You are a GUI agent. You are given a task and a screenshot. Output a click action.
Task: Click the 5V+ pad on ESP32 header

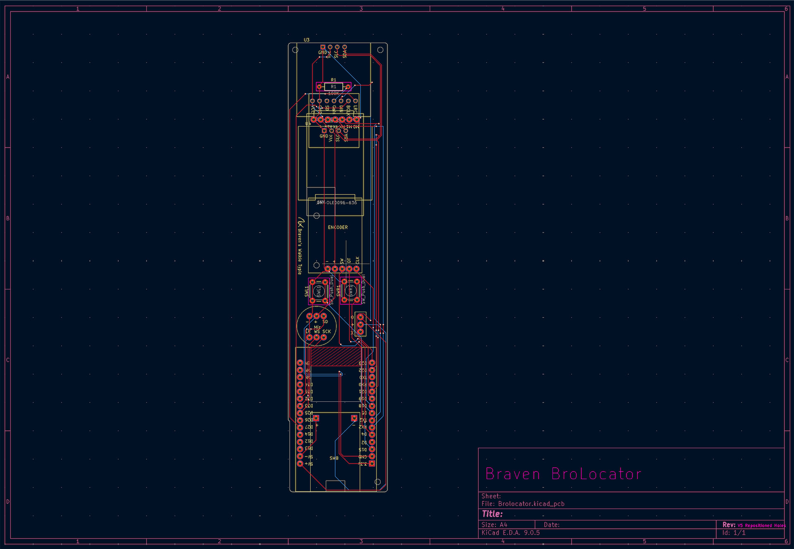[300, 464]
